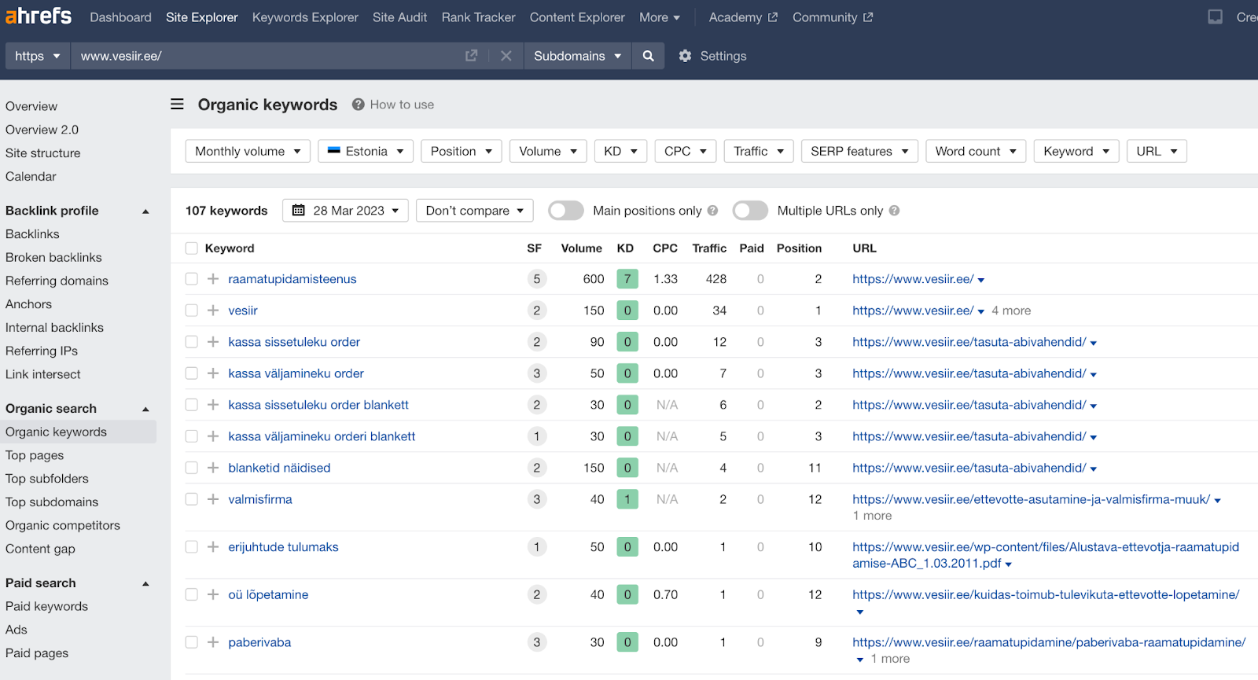Viewport: 1258px width, 680px height.
Task: Open the 28 Mar 2023 date dropdown
Action: pos(345,211)
